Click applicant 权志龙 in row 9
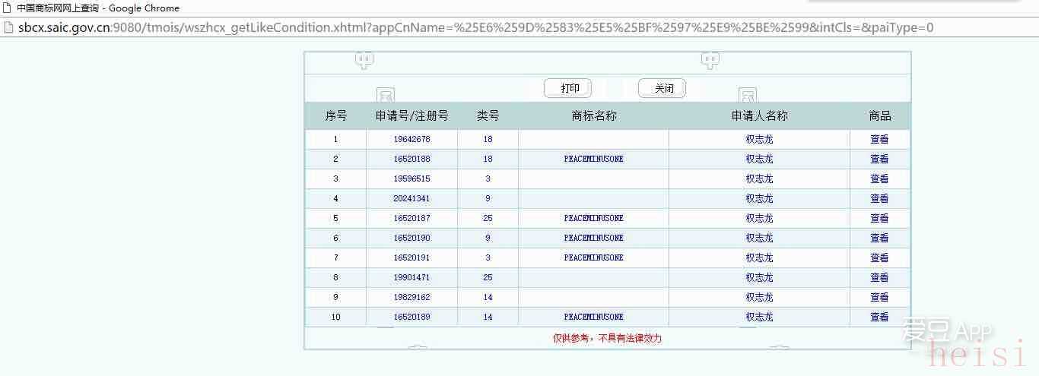 759,298
